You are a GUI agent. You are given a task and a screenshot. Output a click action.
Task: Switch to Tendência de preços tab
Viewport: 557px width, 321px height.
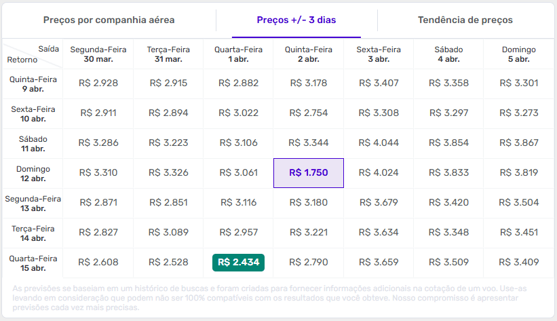[x=465, y=20]
